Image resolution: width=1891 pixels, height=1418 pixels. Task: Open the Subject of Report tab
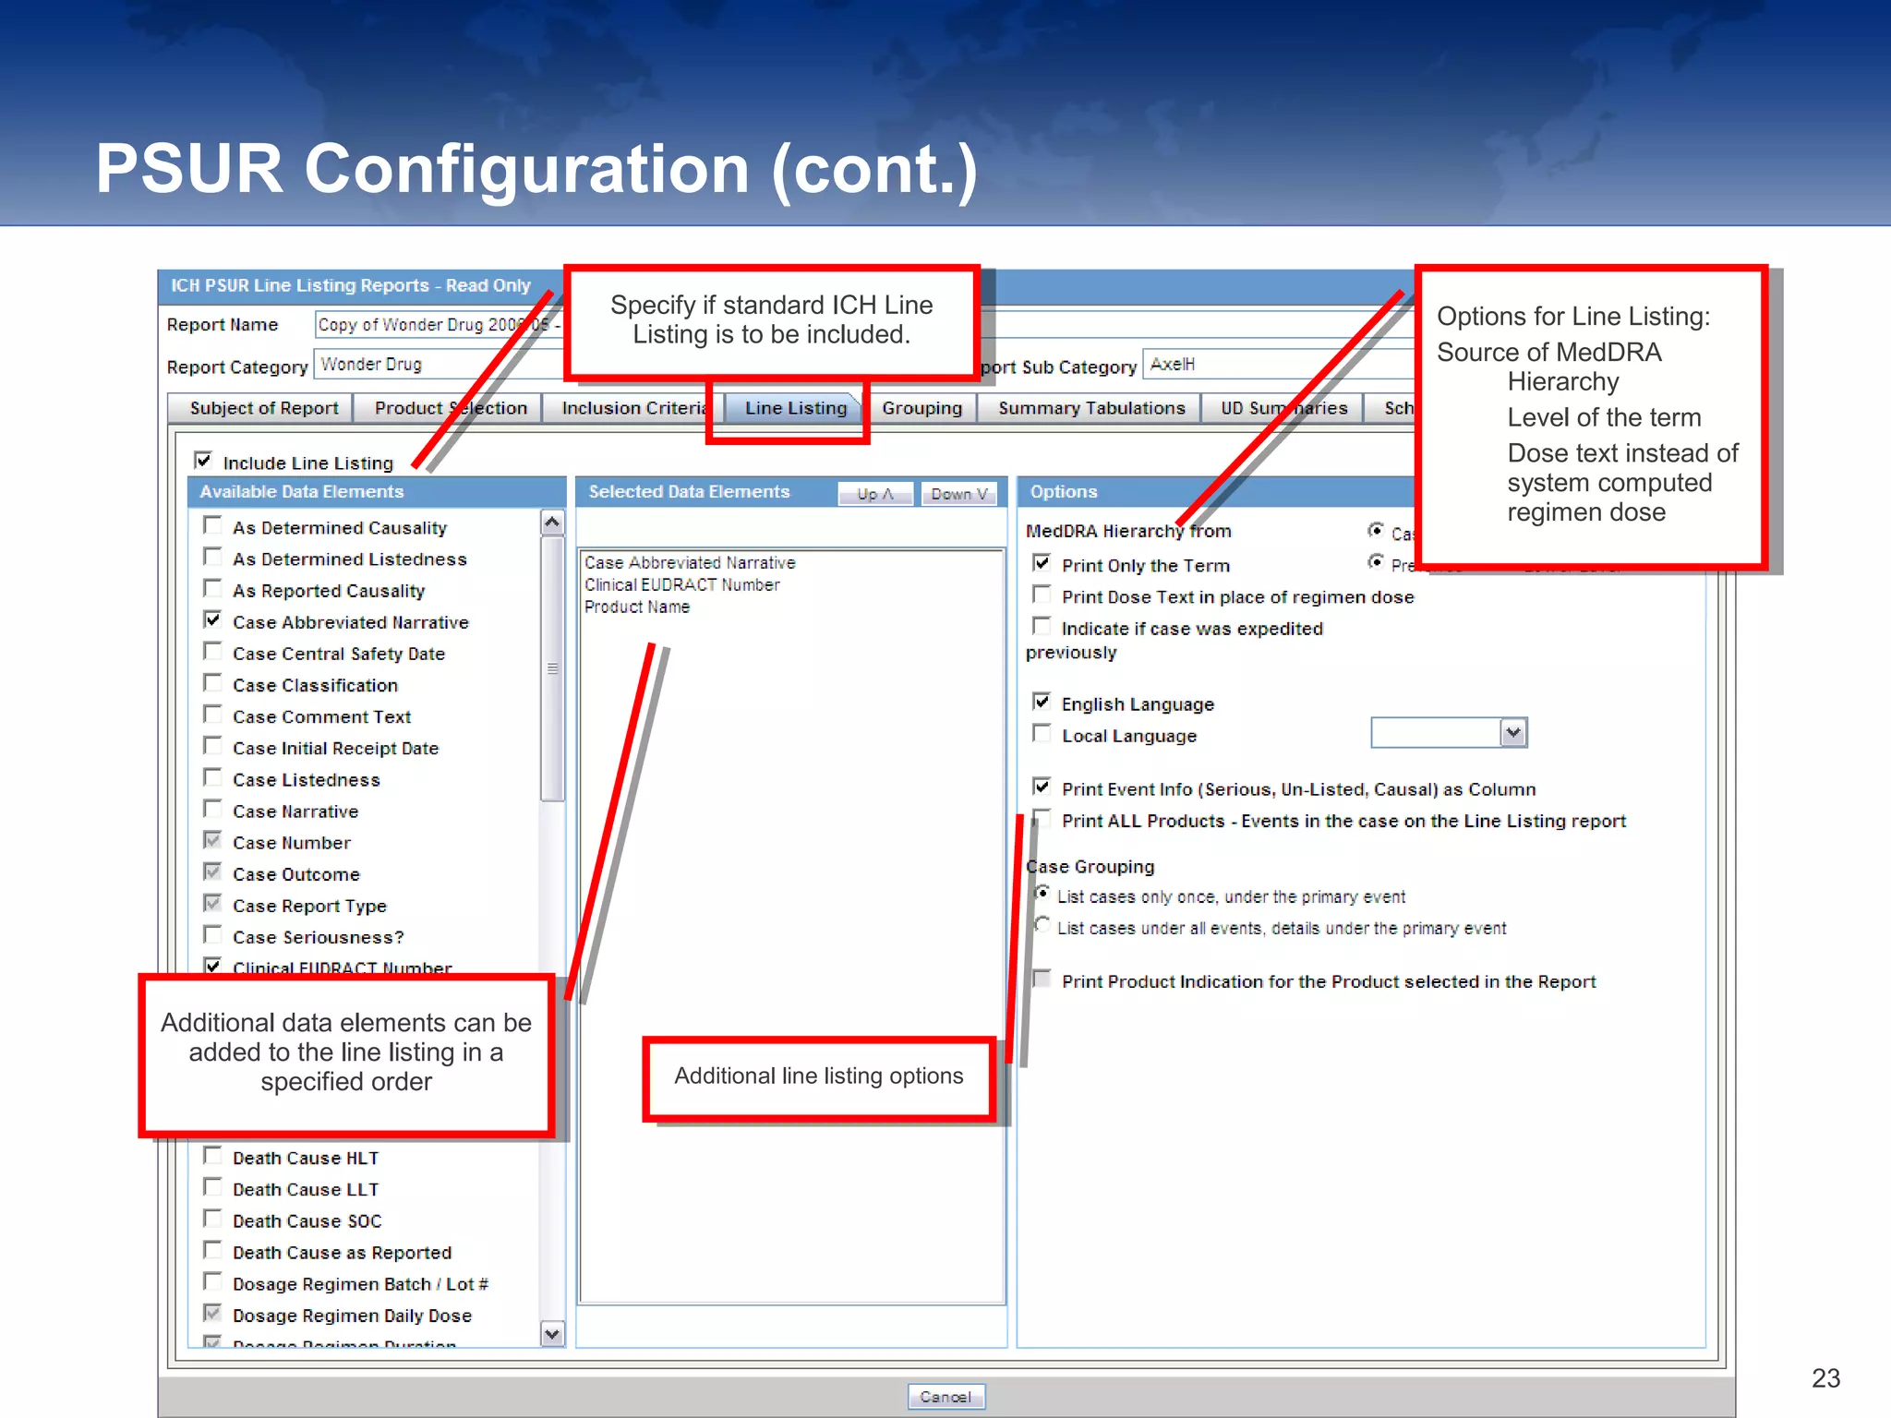[263, 408]
